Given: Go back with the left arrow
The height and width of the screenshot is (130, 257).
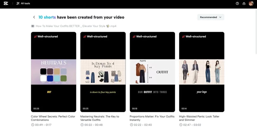Looking at the screenshot, I should coord(34,17).
